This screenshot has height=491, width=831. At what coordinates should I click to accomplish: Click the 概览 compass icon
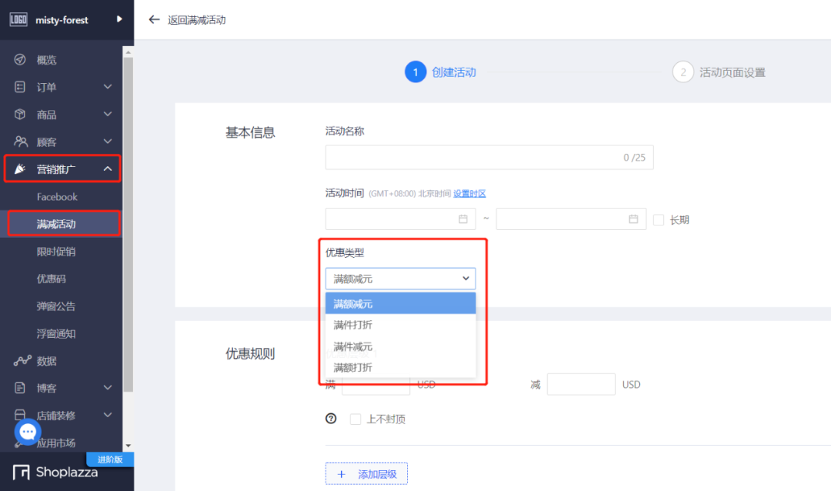(19, 59)
